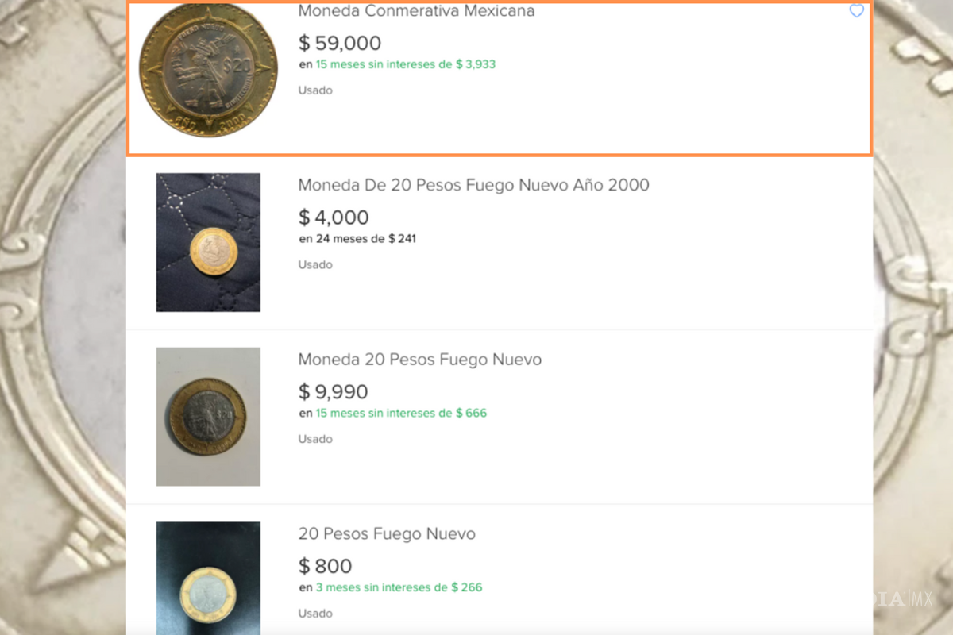Click the coin on blue quilted fabric thumbnail
953x635 pixels.
(x=208, y=241)
